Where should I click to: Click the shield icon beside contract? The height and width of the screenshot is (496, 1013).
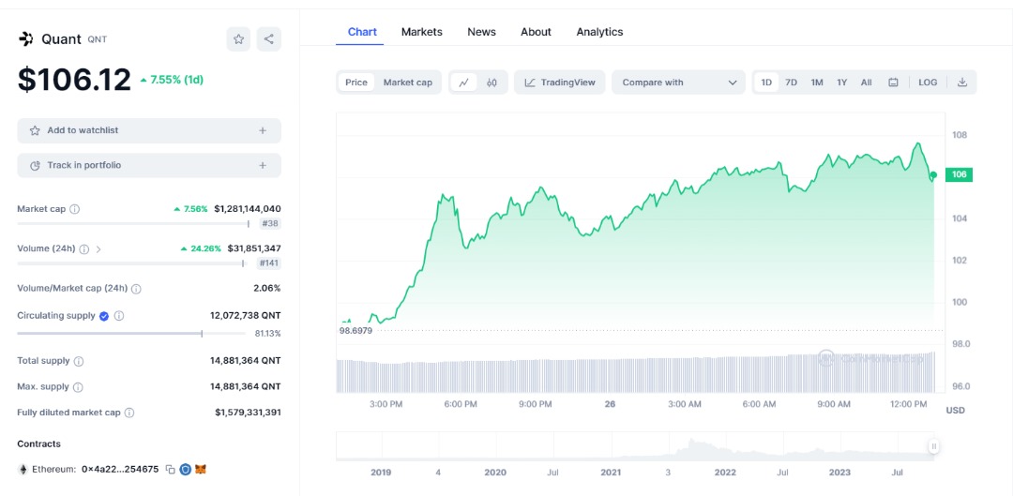186,470
